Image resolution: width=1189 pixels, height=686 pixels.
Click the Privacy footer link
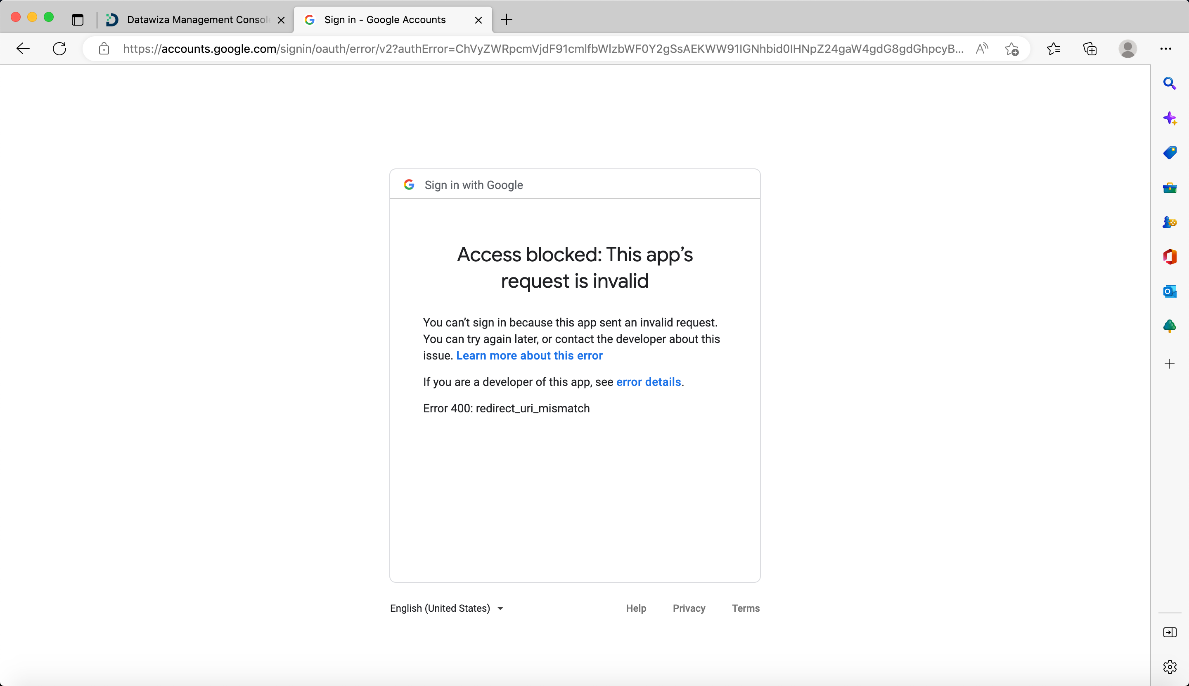[689, 608]
